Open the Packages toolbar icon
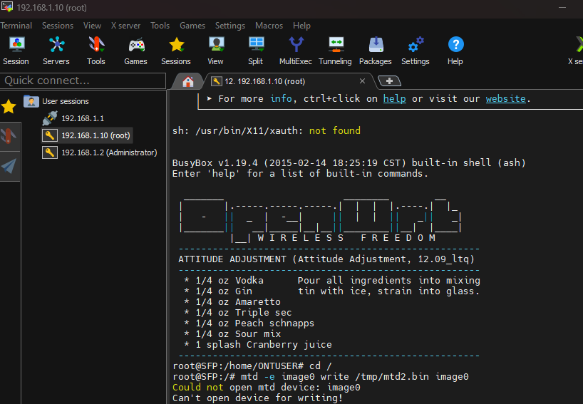The image size is (583, 404). coord(376,51)
